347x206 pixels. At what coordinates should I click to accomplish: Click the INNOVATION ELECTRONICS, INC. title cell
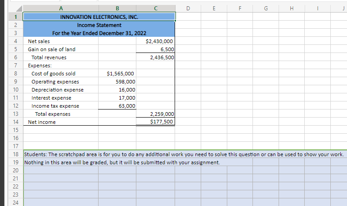coord(99,17)
